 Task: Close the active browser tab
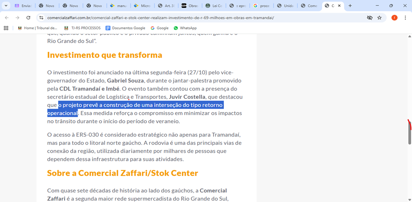(x=339, y=6)
